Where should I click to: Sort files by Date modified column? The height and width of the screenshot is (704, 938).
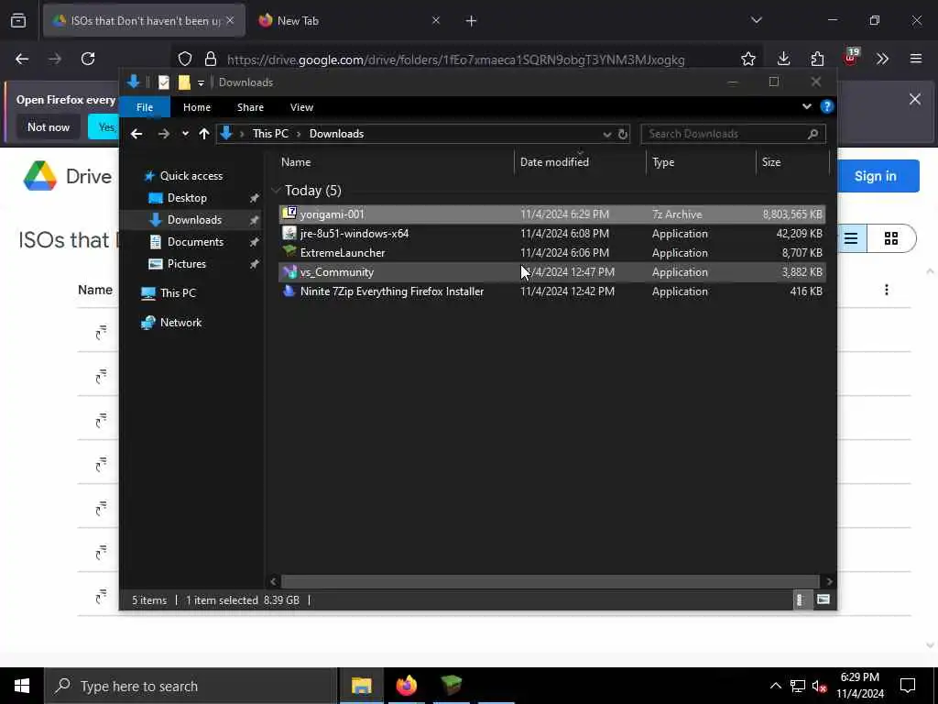pyautogui.click(x=554, y=161)
